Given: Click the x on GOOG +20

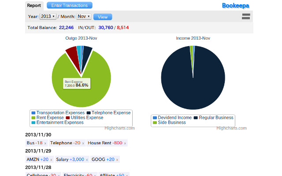Looking at the screenshot, I should pos(117,160).
